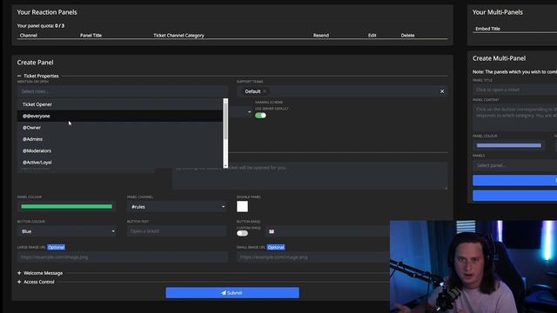Open the Panel Channel #rules dropdown
The image size is (557, 313).
click(177, 207)
